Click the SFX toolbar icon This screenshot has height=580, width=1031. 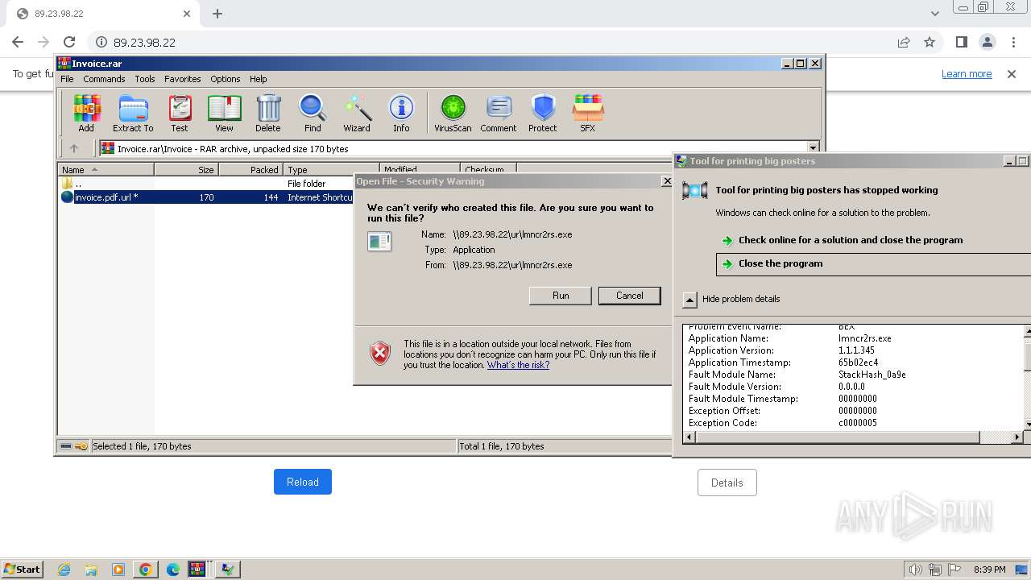588,113
